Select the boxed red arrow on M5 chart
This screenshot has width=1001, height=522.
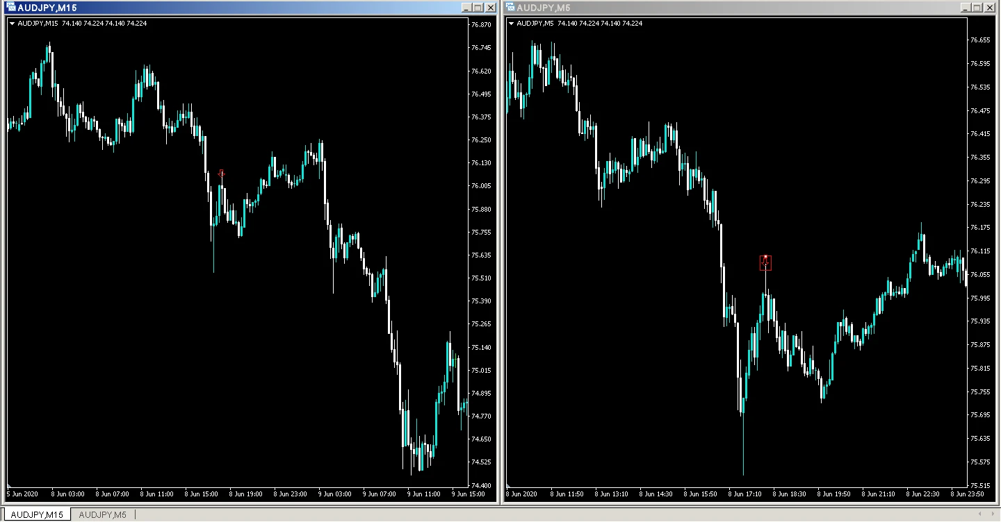[x=765, y=262]
